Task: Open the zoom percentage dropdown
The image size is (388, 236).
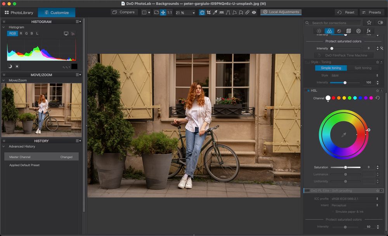Action: pos(185,13)
